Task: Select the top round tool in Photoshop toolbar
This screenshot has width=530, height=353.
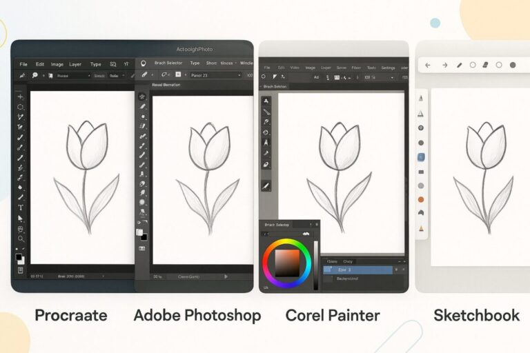Action: click(142, 97)
